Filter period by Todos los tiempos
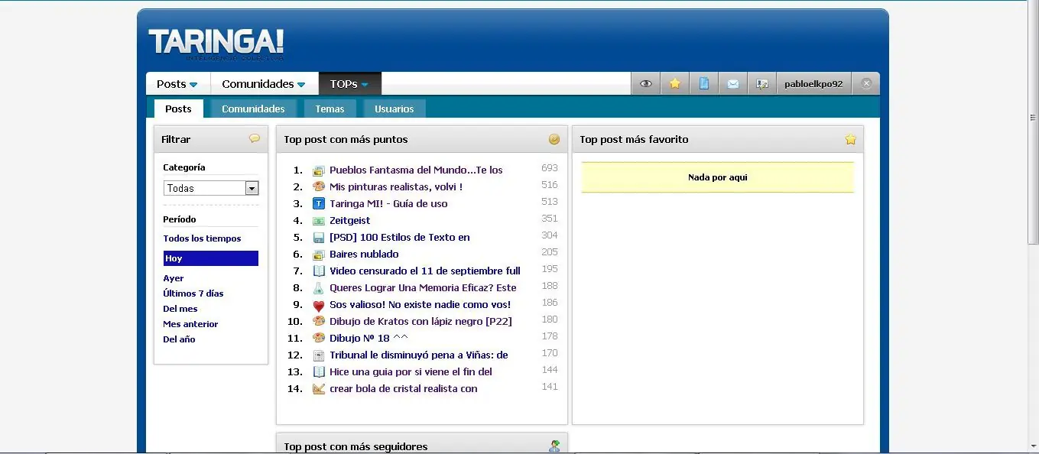This screenshot has height=454, width=1039. 202,238
